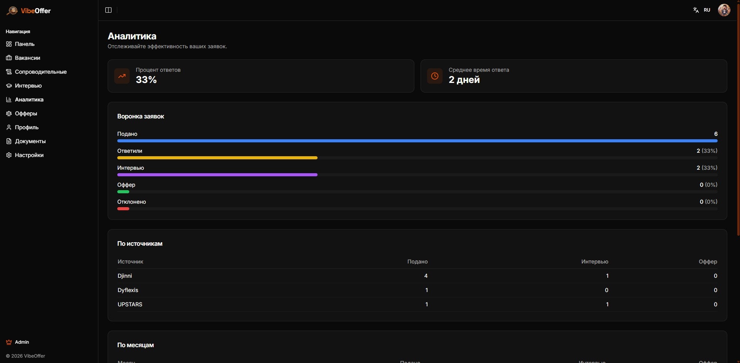This screenshot has width=740, height=363.
Task: Click the Источник column header
Action: click(130, 262)
